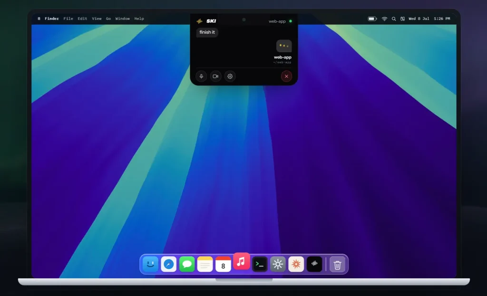Open the gear settings in SKI panel
Image resolution: width=487 pixels, height=296 pixels.
(230, 76)
